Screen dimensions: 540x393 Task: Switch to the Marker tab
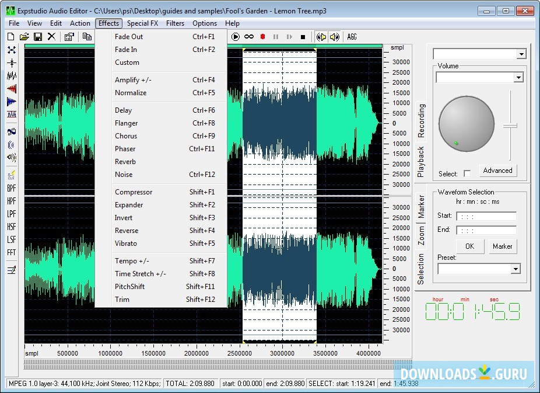pos(421,207)
